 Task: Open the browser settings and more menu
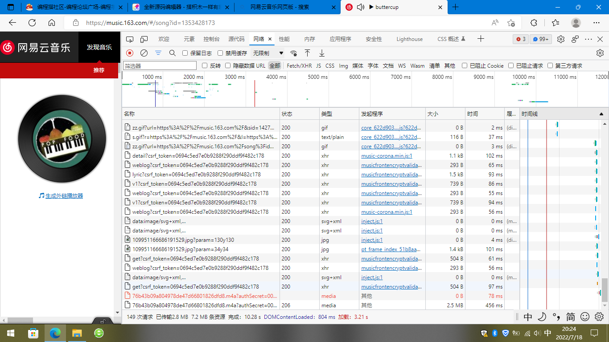click(x=597, y=23)
